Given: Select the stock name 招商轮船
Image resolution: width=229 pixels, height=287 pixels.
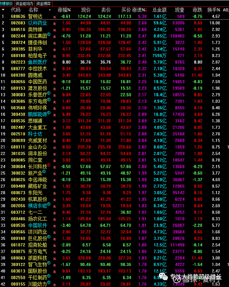Looking at the screenshot, I should [38, 245].
